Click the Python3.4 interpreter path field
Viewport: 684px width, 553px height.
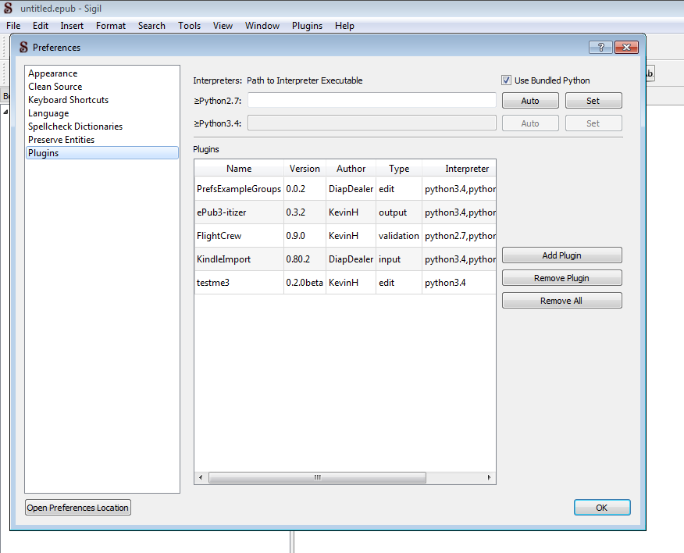[x=372, y=123]
